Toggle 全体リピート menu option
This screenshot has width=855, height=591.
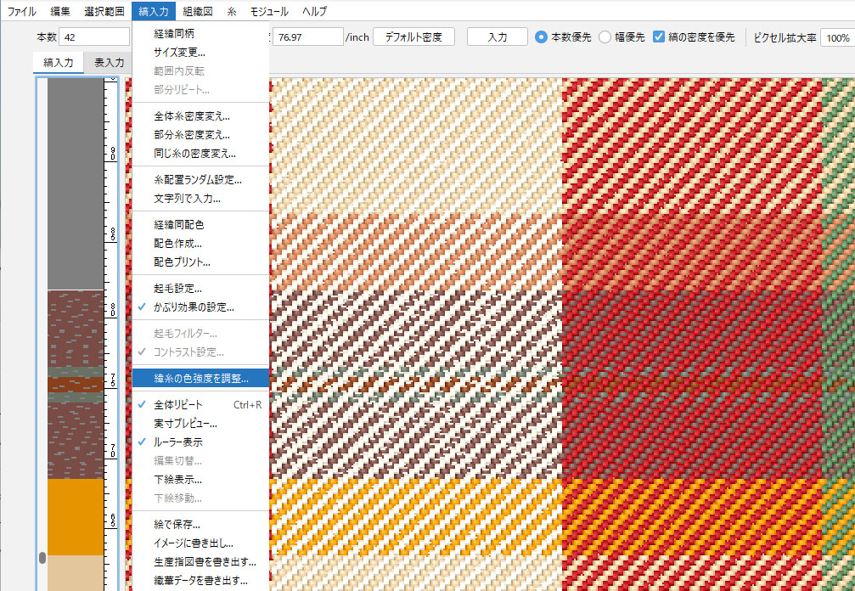click(x=178, y=405)
